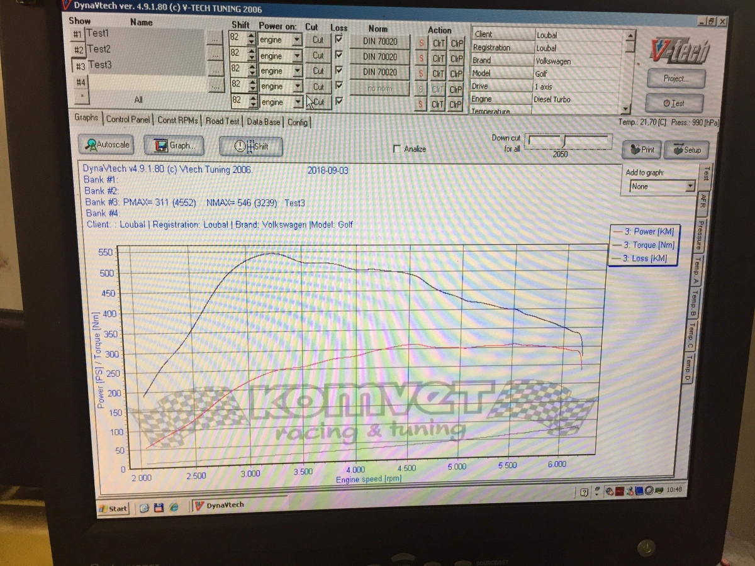Enable the Analize checkbox
Image resolution: width=755 pixels, height=566 pixels.
point(396,149)
